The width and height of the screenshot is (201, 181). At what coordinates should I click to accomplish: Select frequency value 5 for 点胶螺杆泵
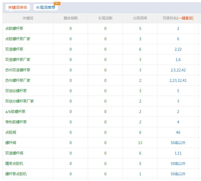(x=140, y=28)
